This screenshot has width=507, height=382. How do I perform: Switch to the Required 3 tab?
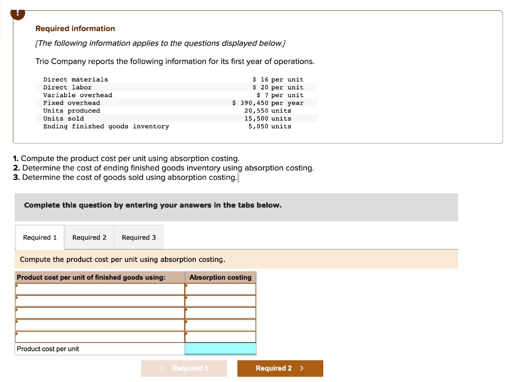point(139,237)
